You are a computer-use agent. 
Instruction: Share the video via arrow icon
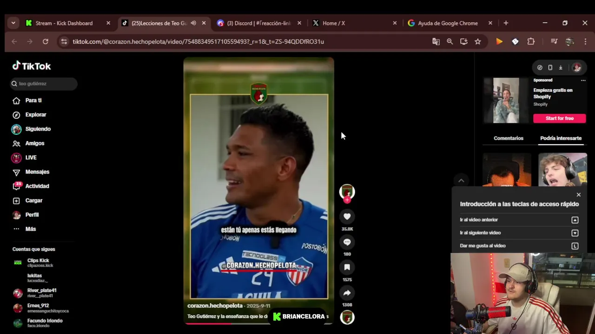347,293
